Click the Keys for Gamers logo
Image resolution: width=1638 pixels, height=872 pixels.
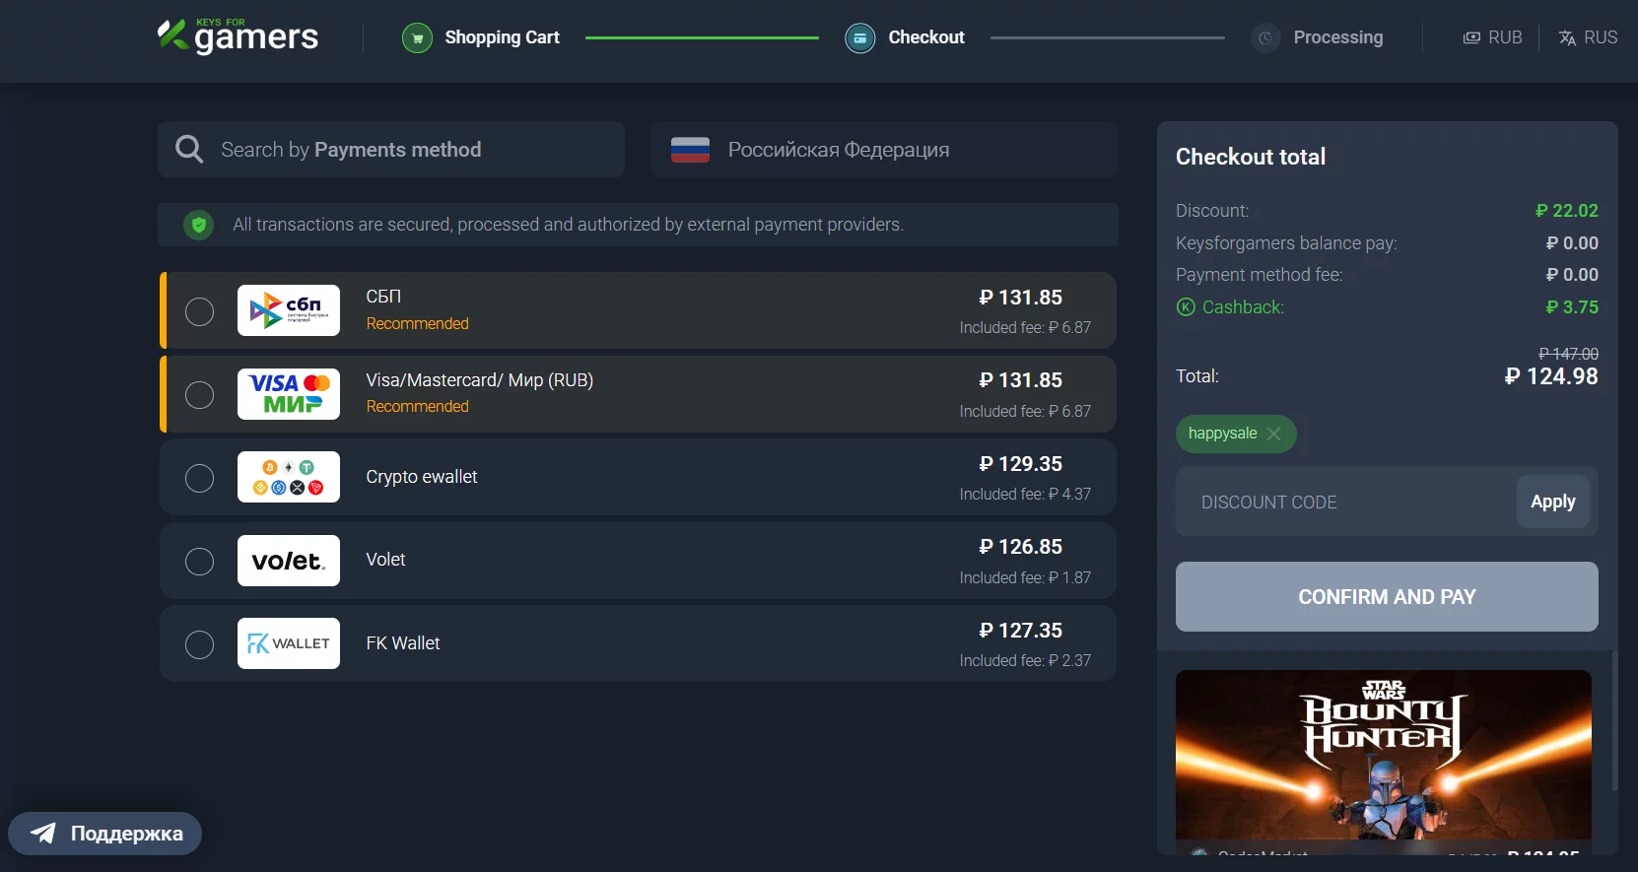point(238,36)
